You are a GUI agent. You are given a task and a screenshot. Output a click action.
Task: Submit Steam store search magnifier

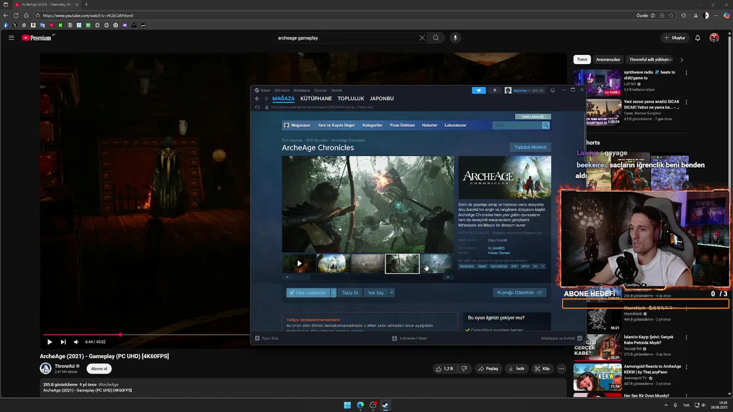546,125
